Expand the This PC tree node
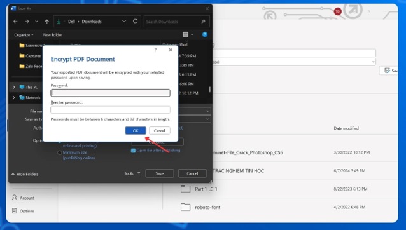This screenshot has width=406, height=230. pyautogui.click(x=14, y=87)
